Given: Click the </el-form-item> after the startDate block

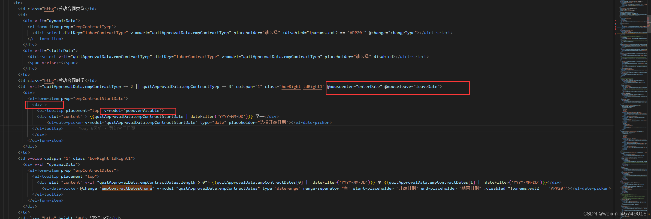Looking at the screenshot, I should click(x=46, y=140).
